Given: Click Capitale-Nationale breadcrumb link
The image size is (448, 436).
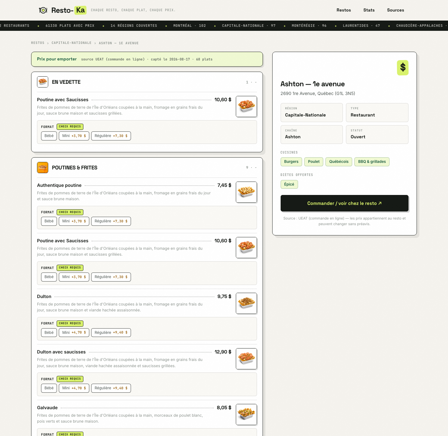Looking at the screenshot, I should [x=72, y=43].
